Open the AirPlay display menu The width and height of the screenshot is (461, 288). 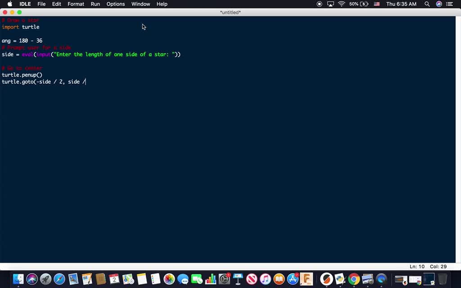[330, 4]
